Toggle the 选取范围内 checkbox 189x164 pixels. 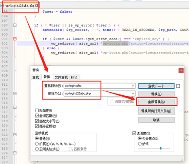pyautogui.click(x=112, y=101)
